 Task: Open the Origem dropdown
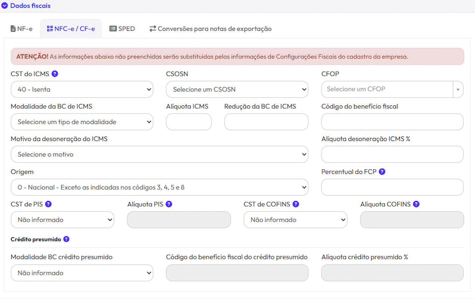159,187
